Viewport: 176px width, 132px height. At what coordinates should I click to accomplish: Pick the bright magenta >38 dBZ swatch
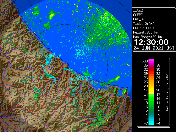[151, 61]
